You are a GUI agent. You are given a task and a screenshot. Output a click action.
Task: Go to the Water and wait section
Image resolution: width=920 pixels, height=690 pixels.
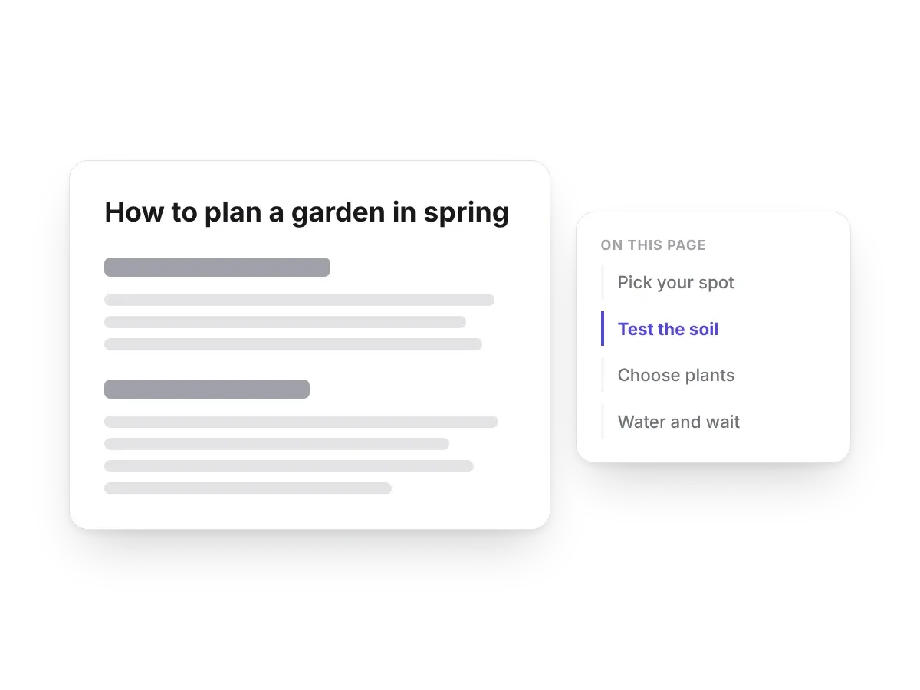(678, 422)
